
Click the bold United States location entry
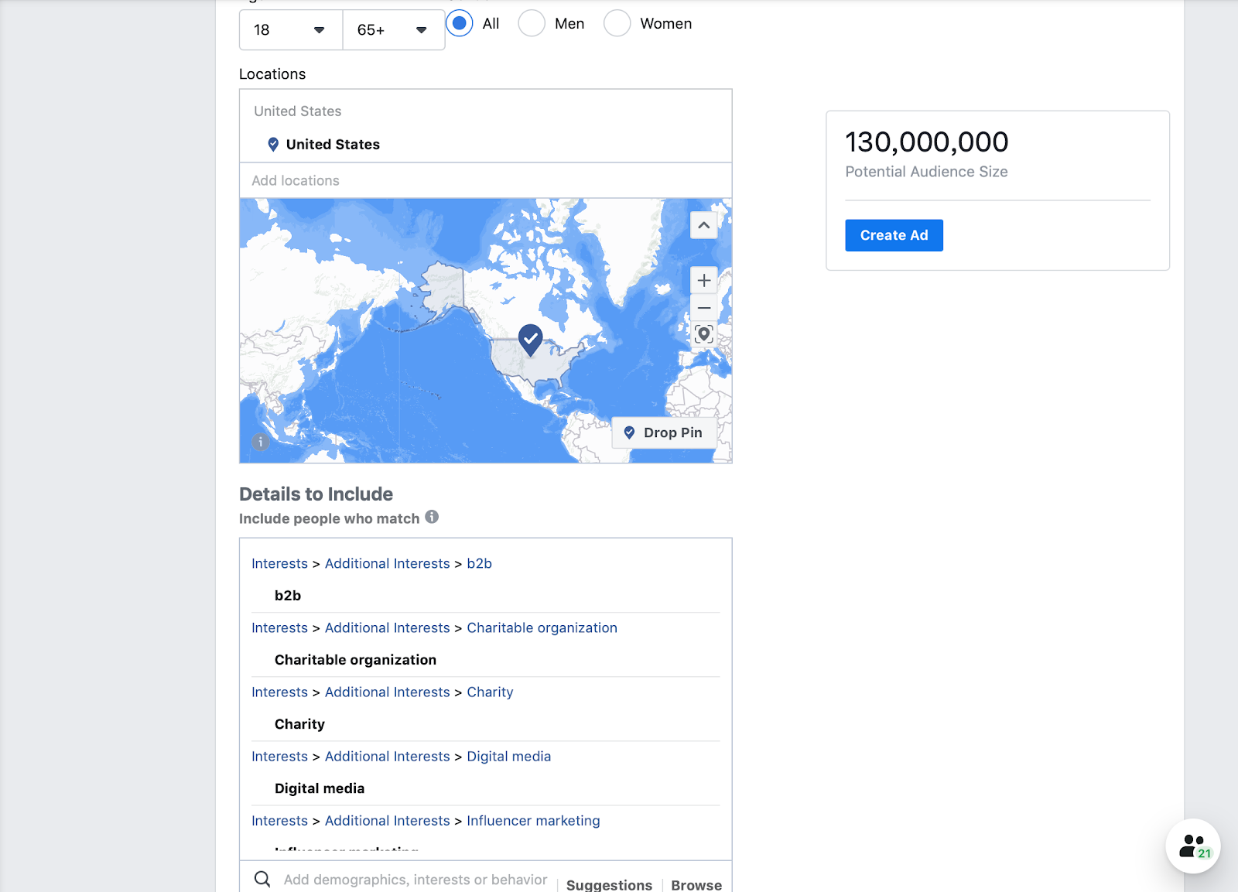pos(333,144)
